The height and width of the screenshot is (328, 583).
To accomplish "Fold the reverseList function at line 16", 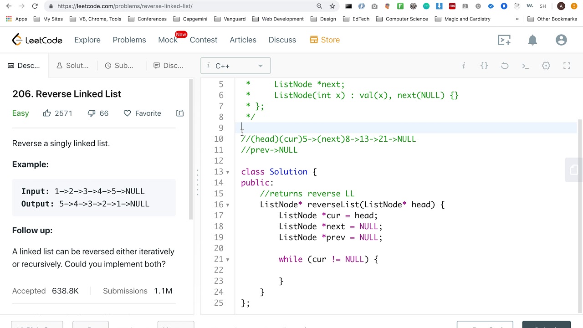I will pyautogui.click(x=228, y=205).
